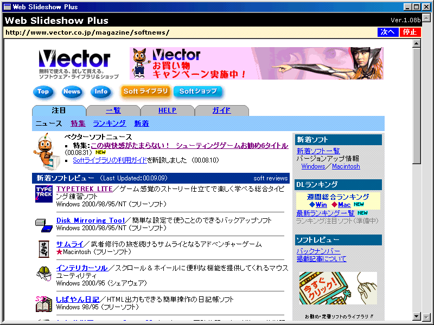
Task: Open the Mac weekly ranking link
Action: tap(344, 205)
